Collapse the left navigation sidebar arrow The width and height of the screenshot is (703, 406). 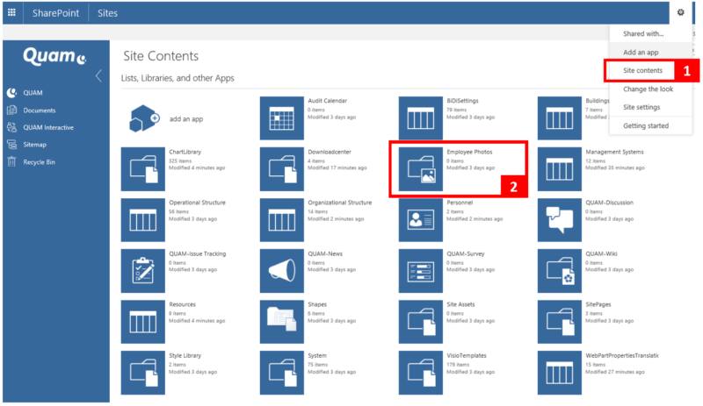pyautogui.click(x=98, y=75)
